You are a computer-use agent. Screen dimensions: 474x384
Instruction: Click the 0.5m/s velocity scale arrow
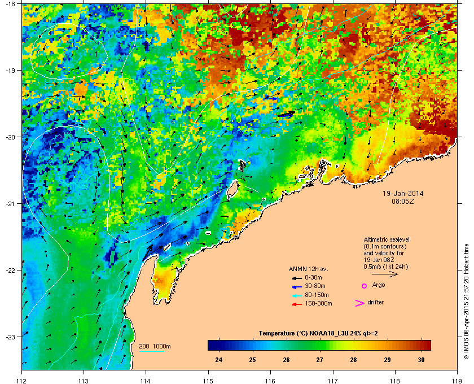point(385,274)
